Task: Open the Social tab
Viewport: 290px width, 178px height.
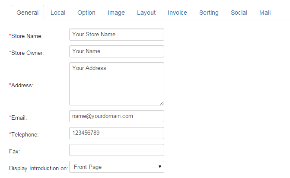Action: click(239, 13)
